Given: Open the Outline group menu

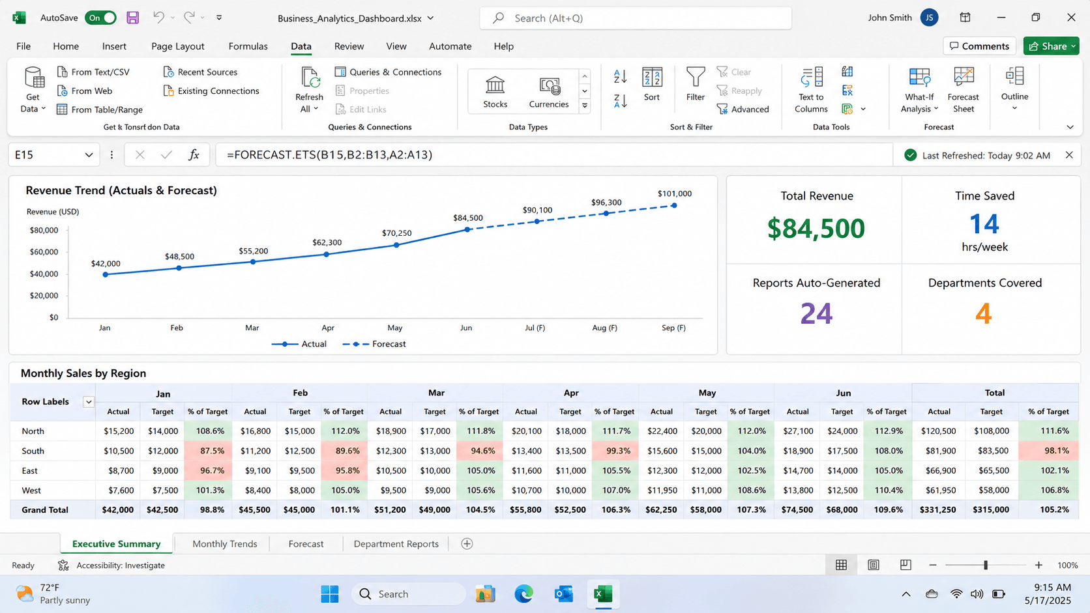Looking at the screenshot, I should tap(1015, 89).
